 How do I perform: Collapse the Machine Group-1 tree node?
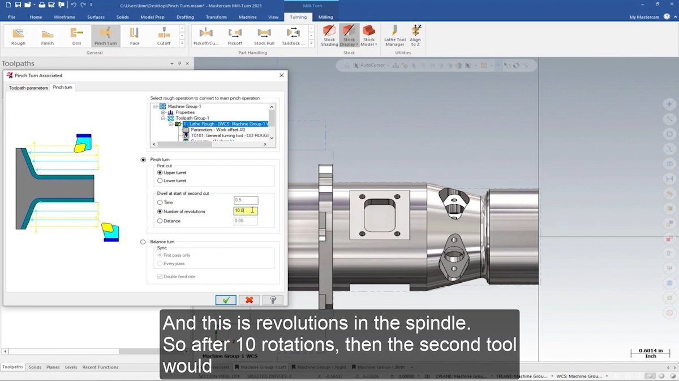[156, 106]
